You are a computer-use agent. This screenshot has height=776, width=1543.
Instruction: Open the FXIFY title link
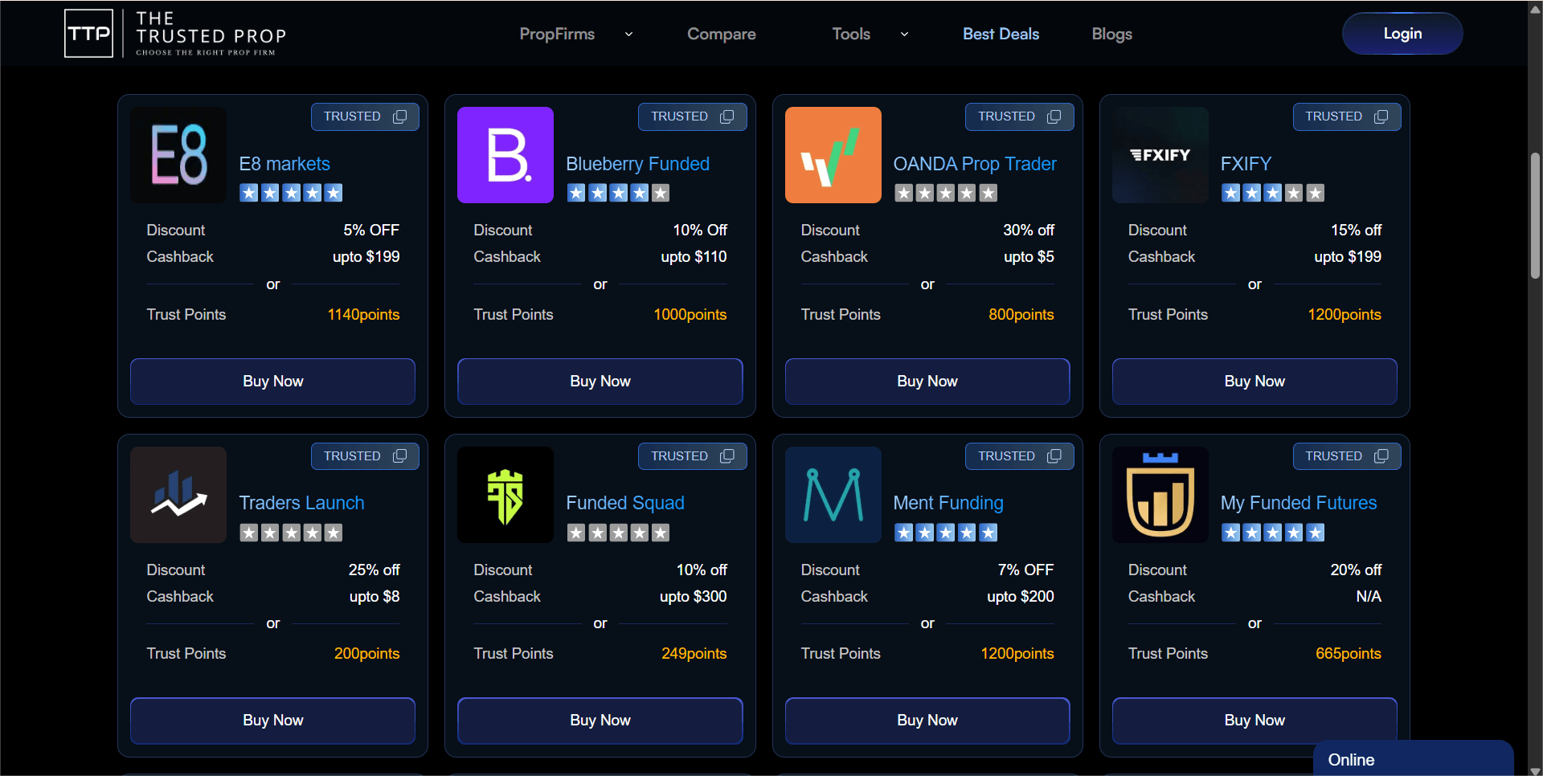tap(1246, 164)
